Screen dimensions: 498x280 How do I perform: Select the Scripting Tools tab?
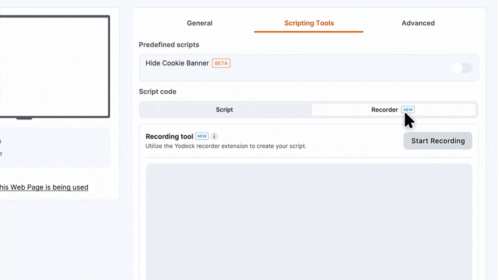(309, 23)
